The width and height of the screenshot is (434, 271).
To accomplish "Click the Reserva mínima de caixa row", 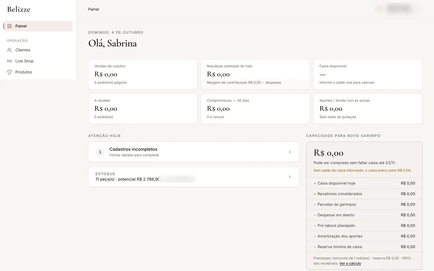I will [364, 247].
